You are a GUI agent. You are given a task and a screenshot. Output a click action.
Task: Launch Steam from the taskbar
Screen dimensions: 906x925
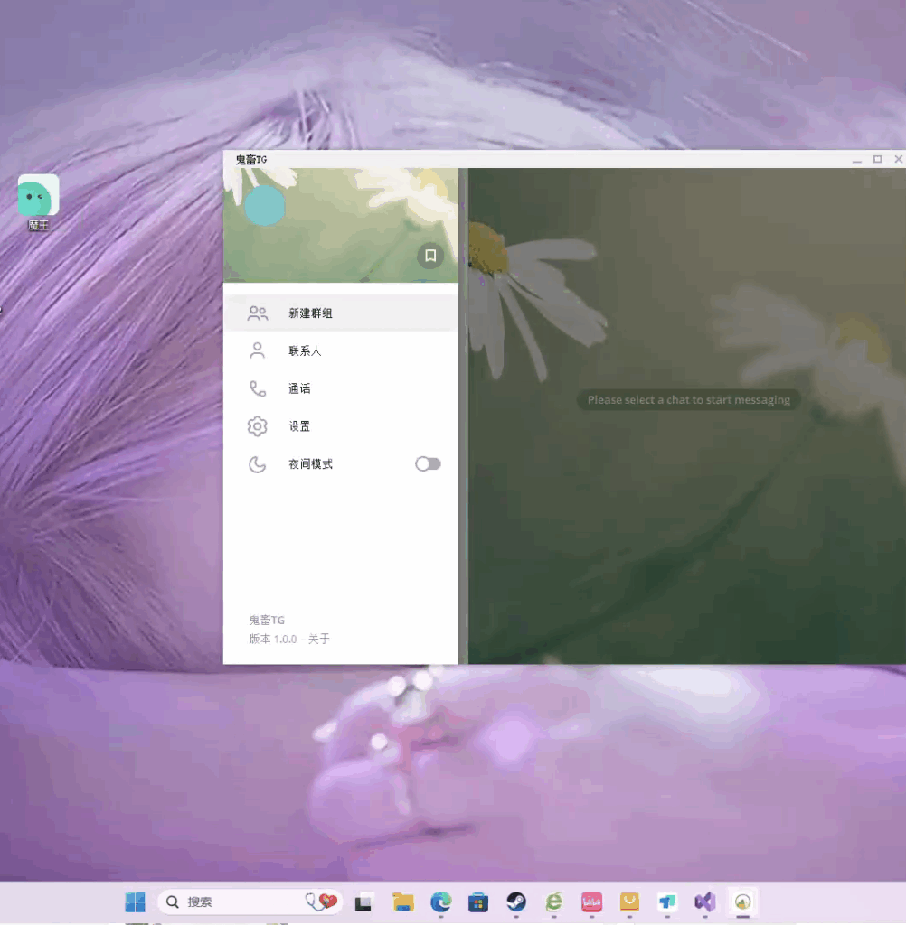[515, 902]
